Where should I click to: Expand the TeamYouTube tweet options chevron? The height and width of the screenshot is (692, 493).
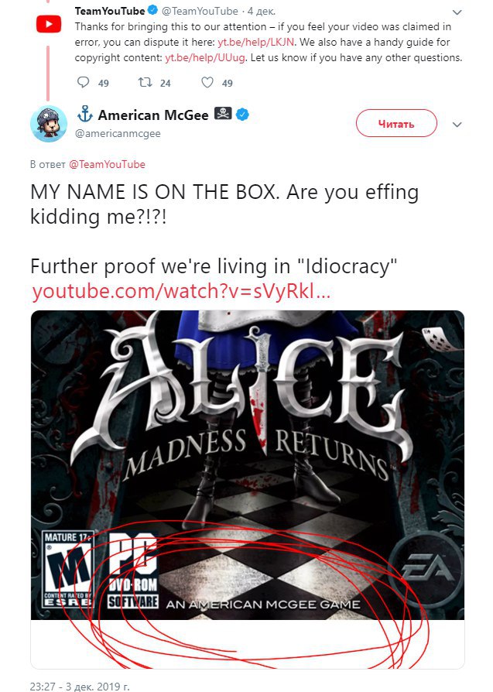457,12
